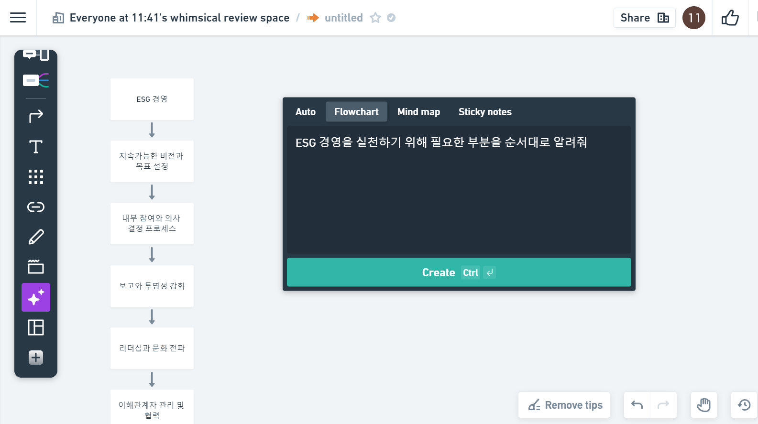Click the verified checkmark badge icon
Viewport: 758px width, 424px height.
[391, 18]
